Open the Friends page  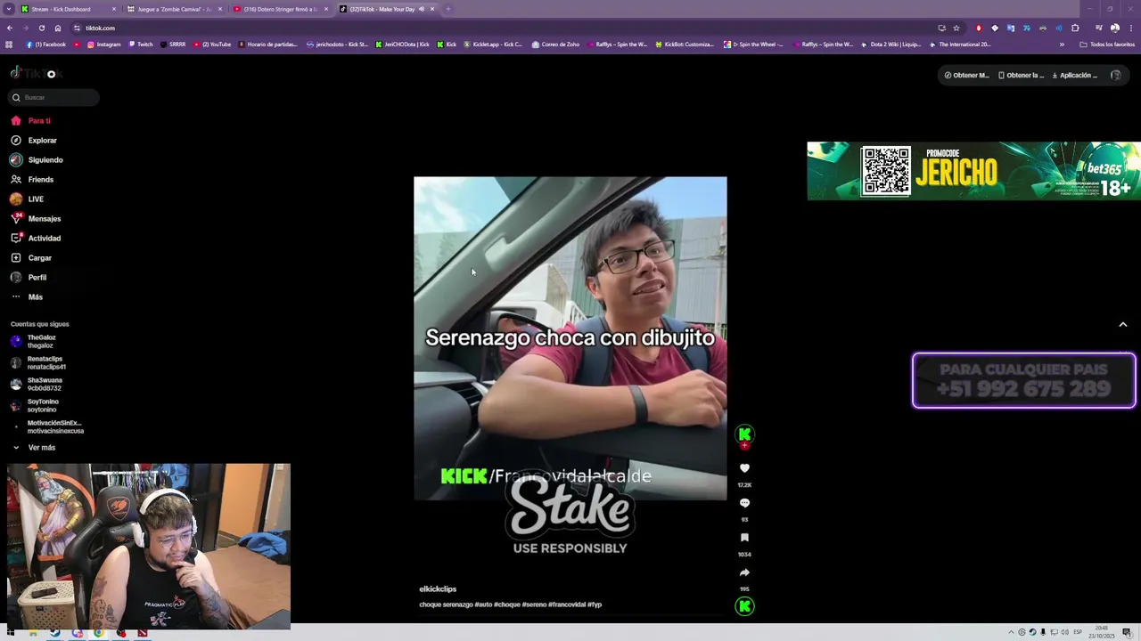pos(32,179)
